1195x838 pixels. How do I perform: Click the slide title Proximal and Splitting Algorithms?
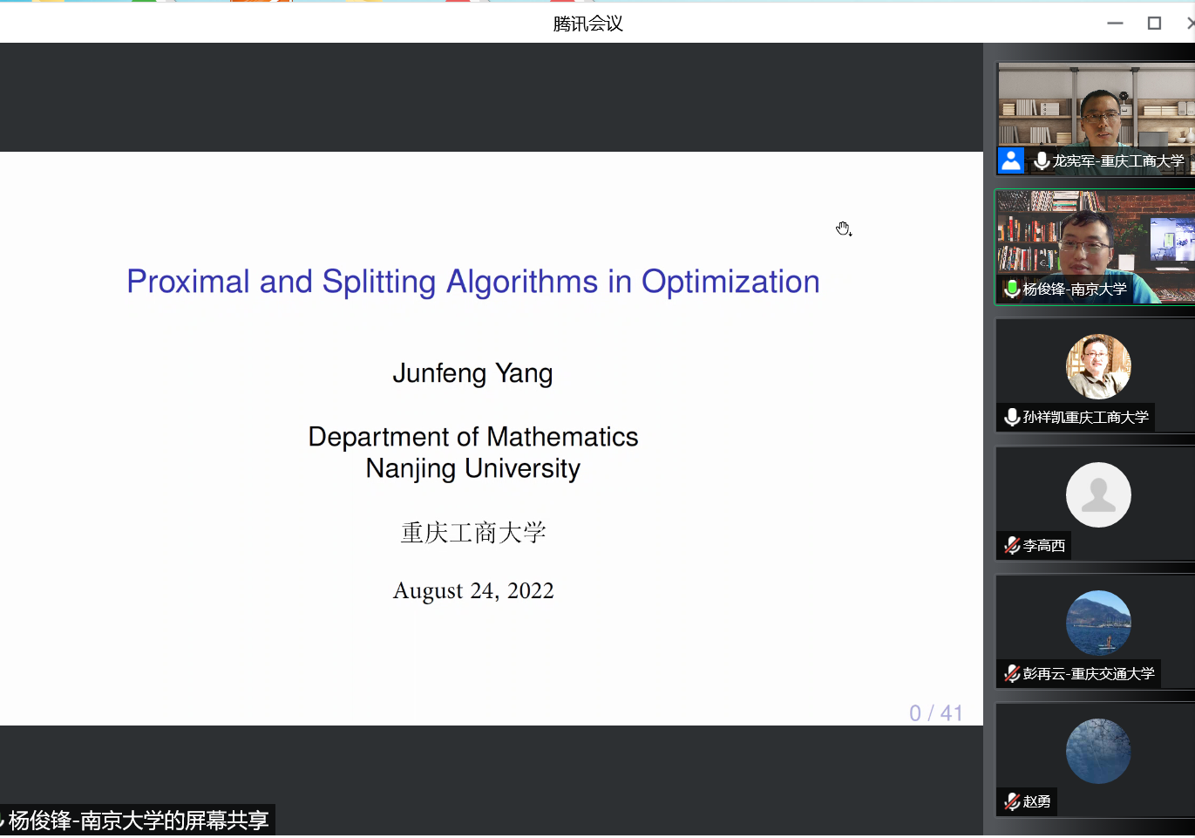472,282
